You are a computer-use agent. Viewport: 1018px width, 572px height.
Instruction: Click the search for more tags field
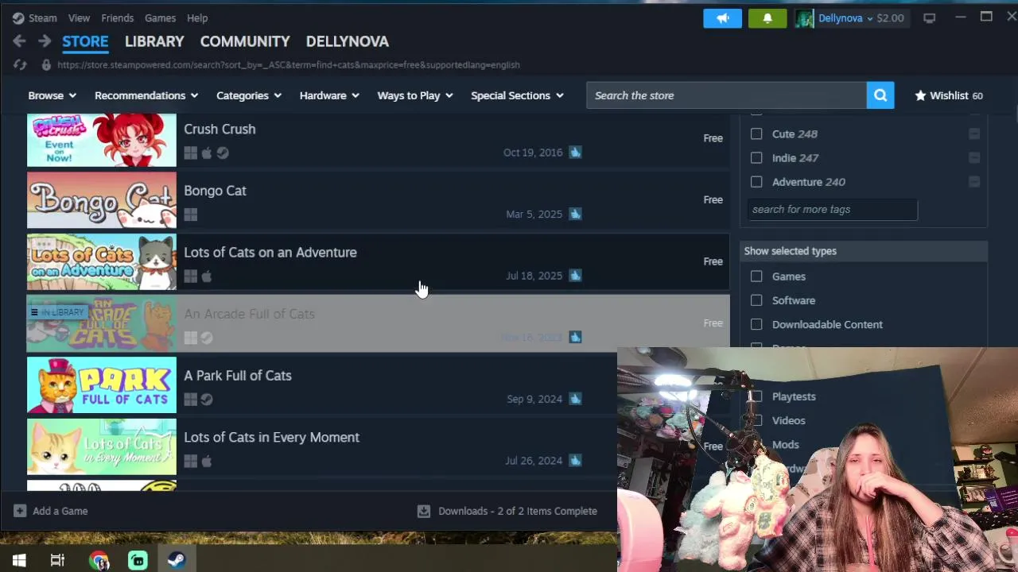832,210
